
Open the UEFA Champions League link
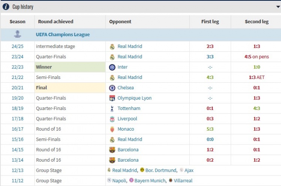pos(63,34)
